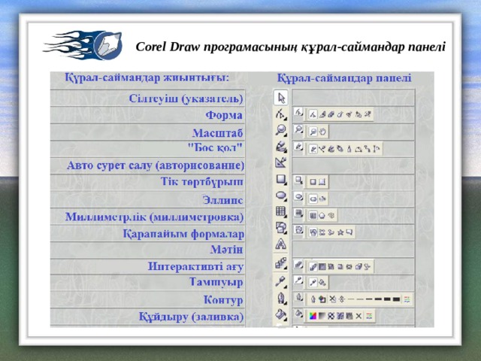Pick the Smudge brush in Shape flyout
Screen dimensions: 481x361
[x=340, y=114]
